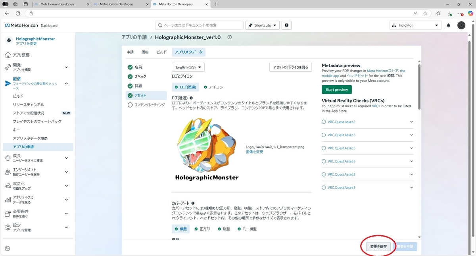Screen dimensions: 476x256
Task: Click the browser refresh button
Action: pos(18,13)
